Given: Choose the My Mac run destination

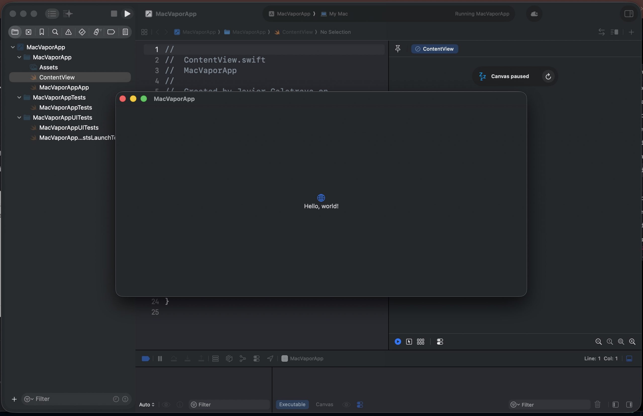Looking at the screenshot, I should coord(334,14).
